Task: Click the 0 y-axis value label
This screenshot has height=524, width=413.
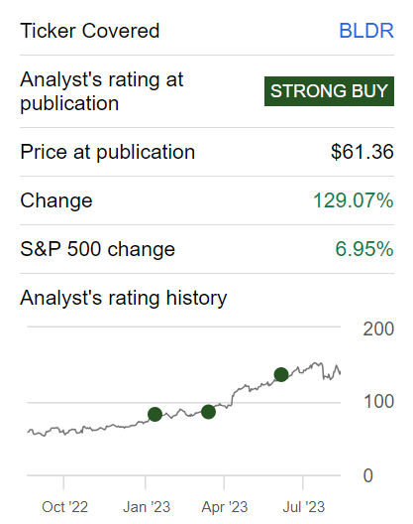Action: 368,475
